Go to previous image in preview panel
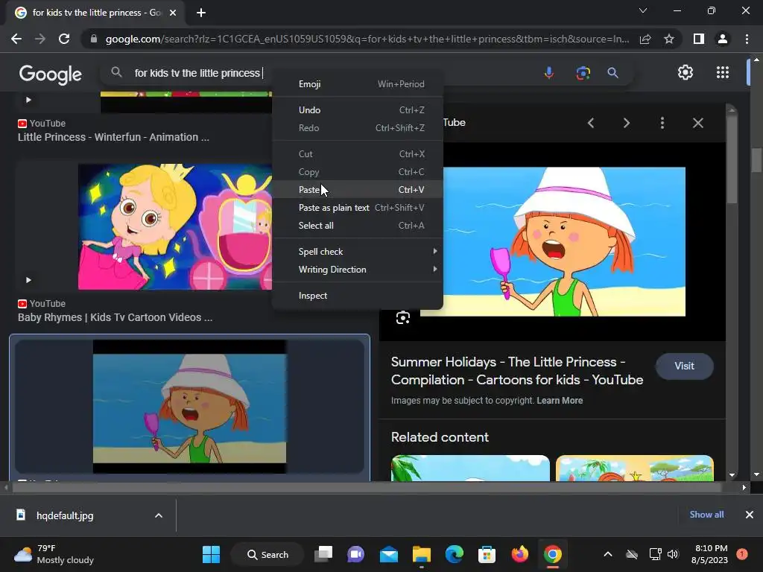 (591, 123)
